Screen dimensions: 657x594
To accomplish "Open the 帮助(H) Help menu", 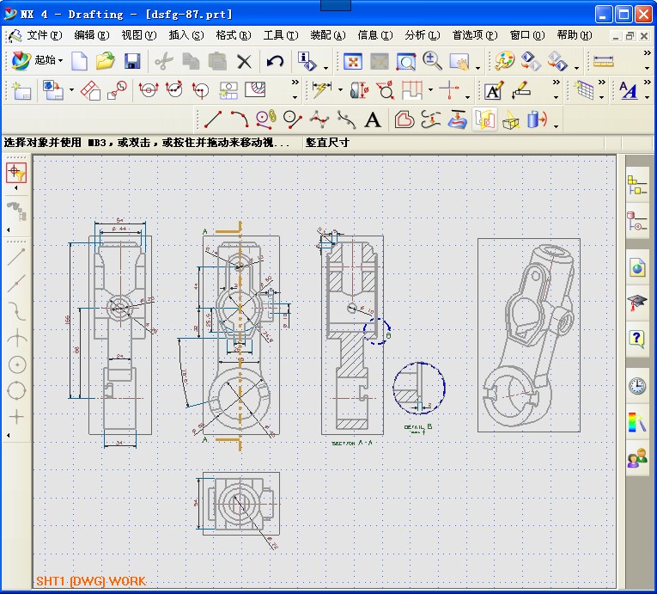I will click(574, 35).
